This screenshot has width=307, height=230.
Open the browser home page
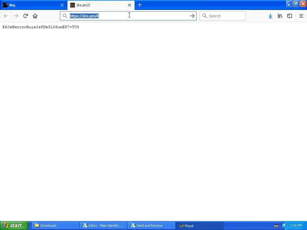tap(35, 16)
